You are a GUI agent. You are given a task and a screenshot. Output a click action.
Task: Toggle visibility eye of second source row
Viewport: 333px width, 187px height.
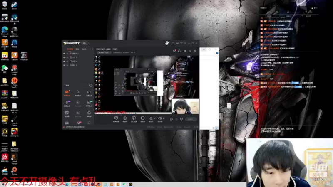point(64,57)
